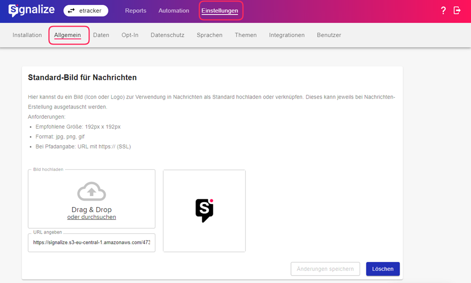471x283 pixels.
Task: Click the 'Anforderungen:' label
Action: pos(46,117)
